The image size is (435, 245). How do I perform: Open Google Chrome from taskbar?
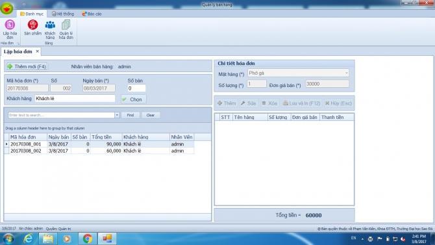coord(88,239)
